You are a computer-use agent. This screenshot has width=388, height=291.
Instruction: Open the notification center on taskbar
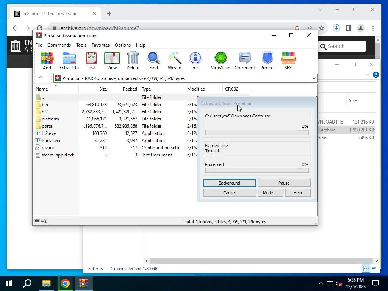375,283
